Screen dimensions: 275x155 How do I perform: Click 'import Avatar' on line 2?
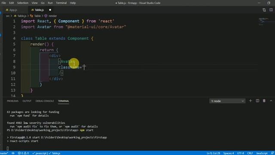[36, 27]
